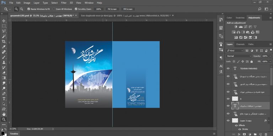The width and height of the screenshot is (273, 136).
Task: Open Zoom tool preset picker arrow
Action: pos(10,9)
